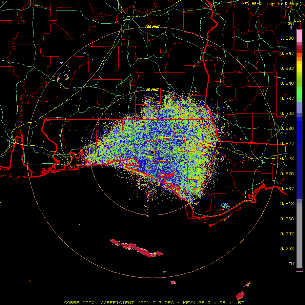305x305 pixels.
Task: Click the 0.947 legend value
Action: pyautogui.click(x=287, y=53)
